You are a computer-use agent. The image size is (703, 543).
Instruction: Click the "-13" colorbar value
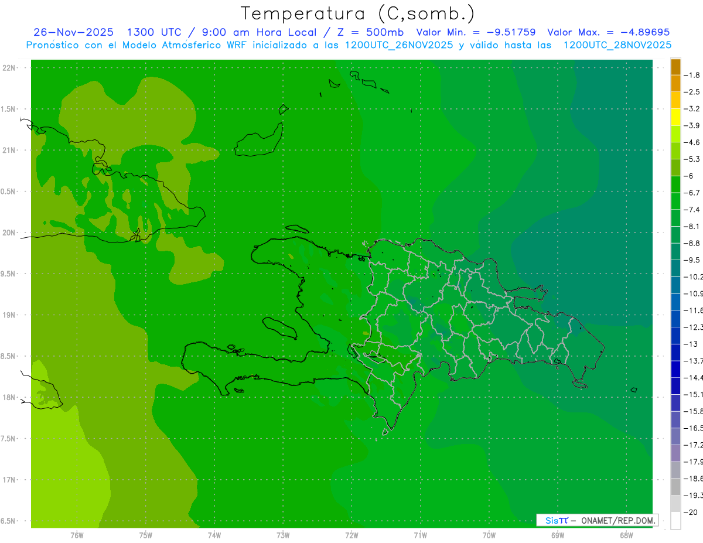(691, 344)
